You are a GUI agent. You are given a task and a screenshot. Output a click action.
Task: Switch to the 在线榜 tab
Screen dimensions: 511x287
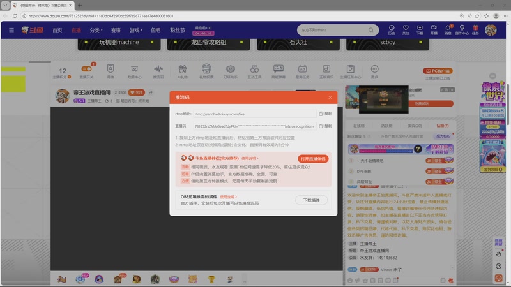pyautogui.click(x=359, y=126)
